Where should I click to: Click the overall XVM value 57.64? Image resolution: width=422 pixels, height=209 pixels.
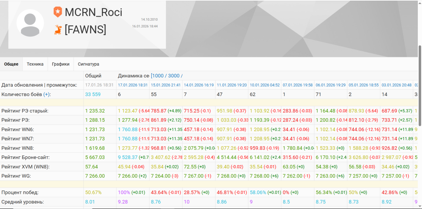click(91, 167)
